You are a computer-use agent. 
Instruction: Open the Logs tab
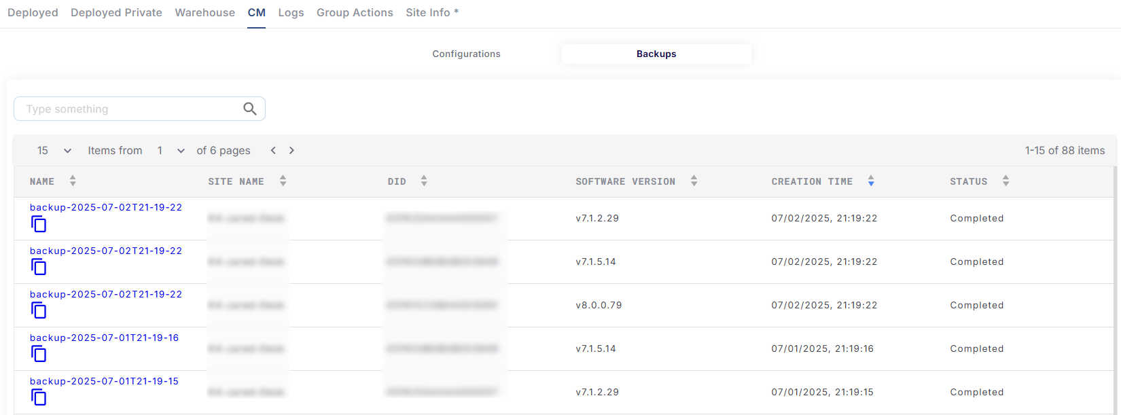pyautogui.click(x=291, y=13)
